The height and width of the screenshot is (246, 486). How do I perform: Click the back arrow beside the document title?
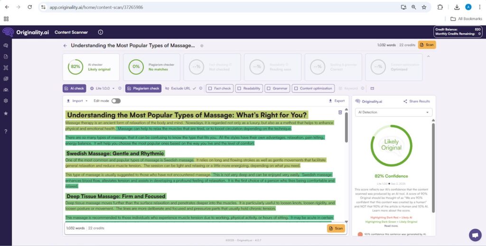tap(65, 46)
